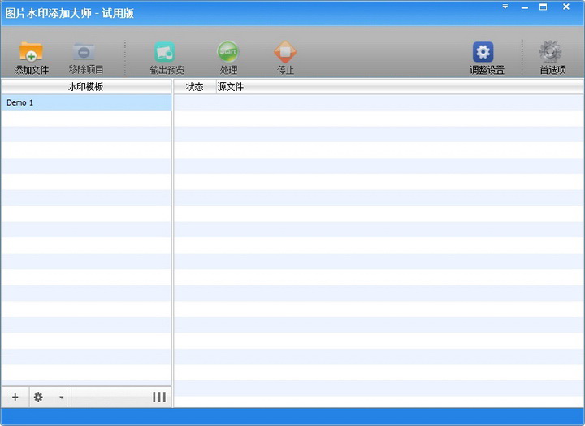This screenshot has width=585, height=426.
Task: Click the template gear settings icon
Action: pos(38,397)
